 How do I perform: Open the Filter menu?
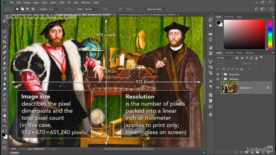tap(62, 3)
